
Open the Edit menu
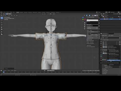click(x=5, y=12)
